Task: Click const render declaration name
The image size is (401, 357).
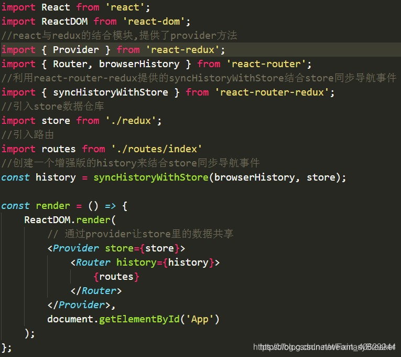Action: [53, 206]
